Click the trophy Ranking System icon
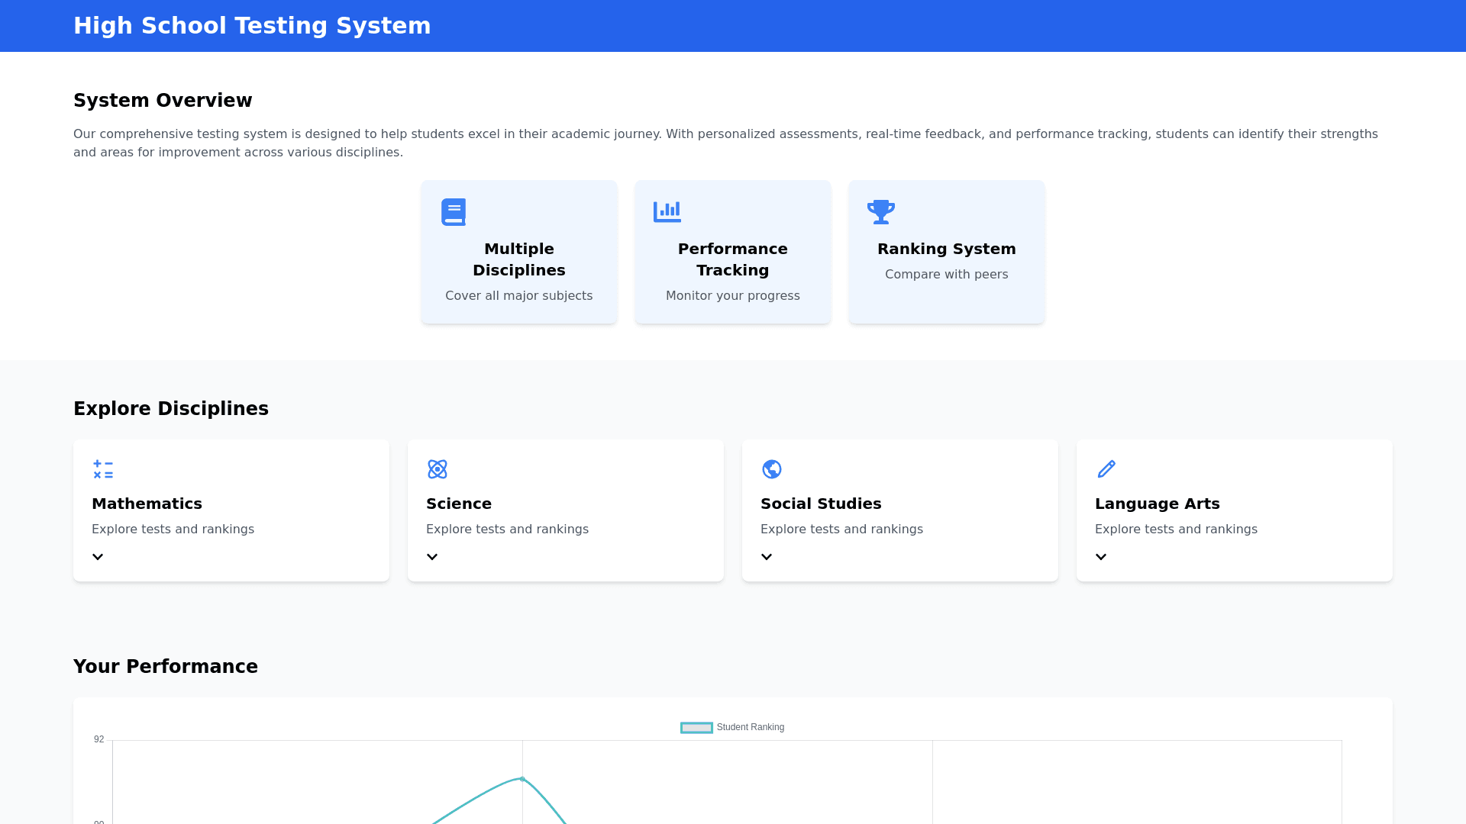Viewport: 1466px width, 824px height. [x=880, y=212]
